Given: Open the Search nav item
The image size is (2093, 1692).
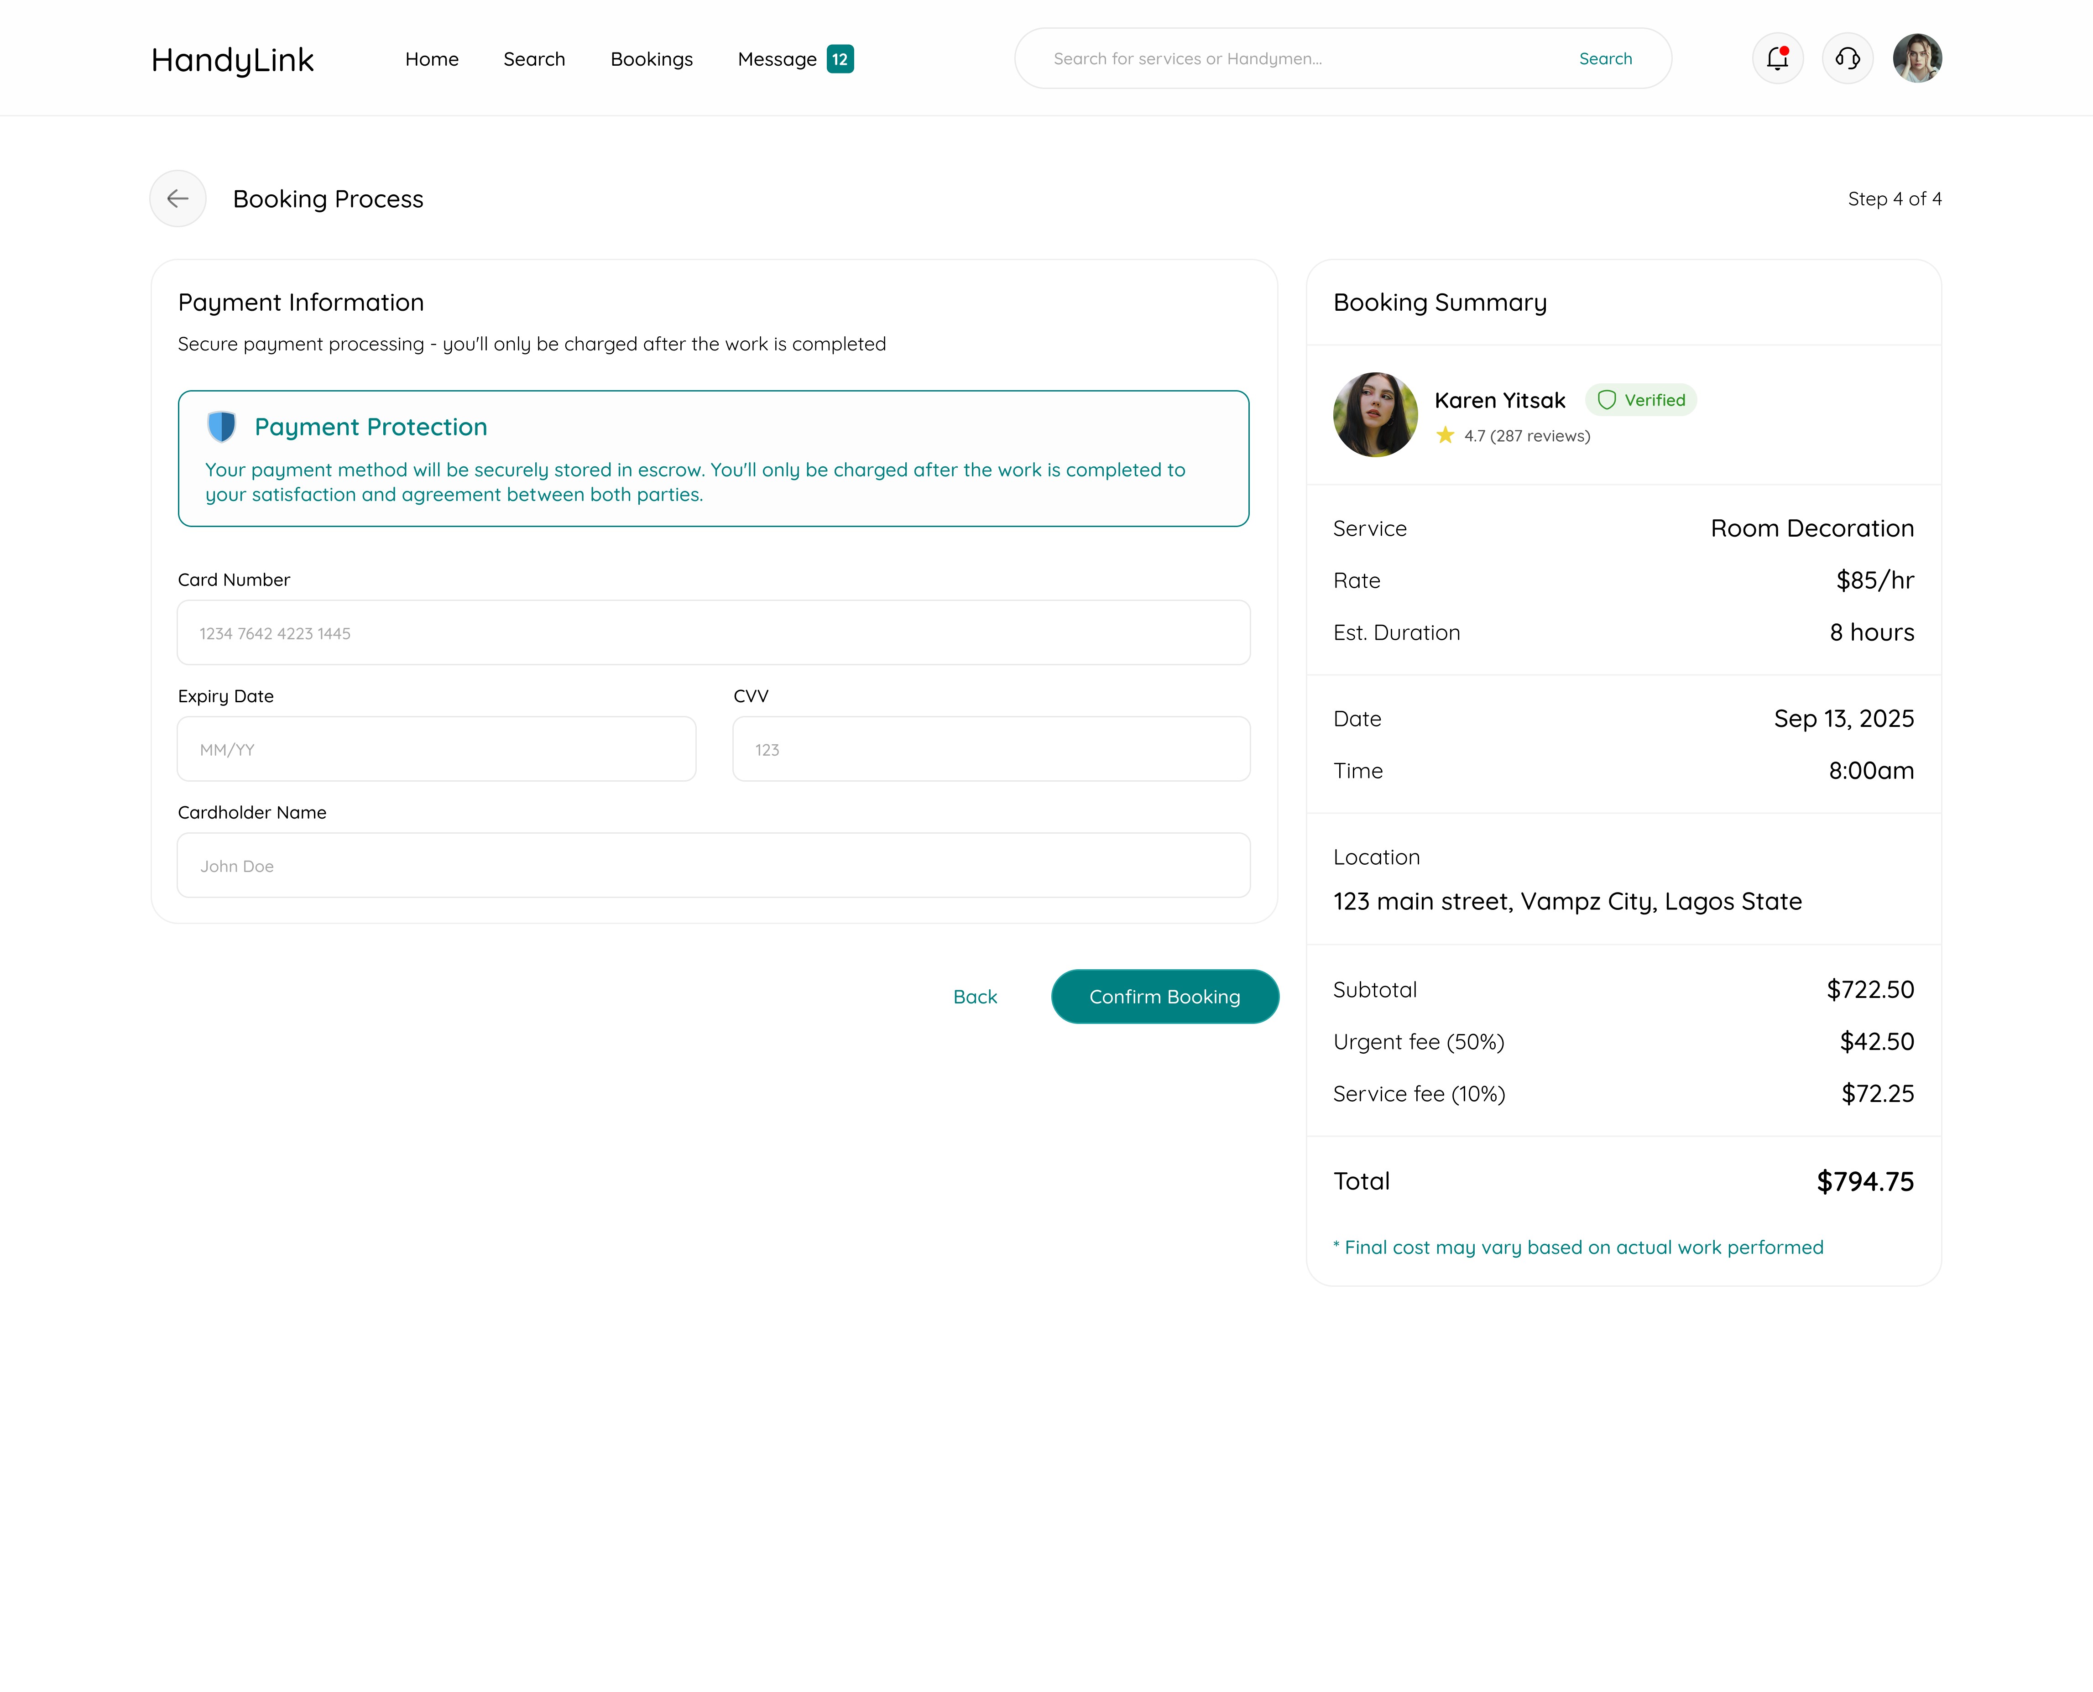Looking at the screenshot, I should coord(534,59).
